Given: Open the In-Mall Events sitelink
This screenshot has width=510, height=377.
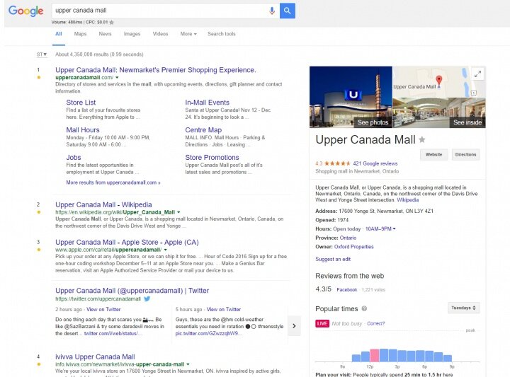Looking at the screenshot, I should pyautogui.click(x=207, y=103).
